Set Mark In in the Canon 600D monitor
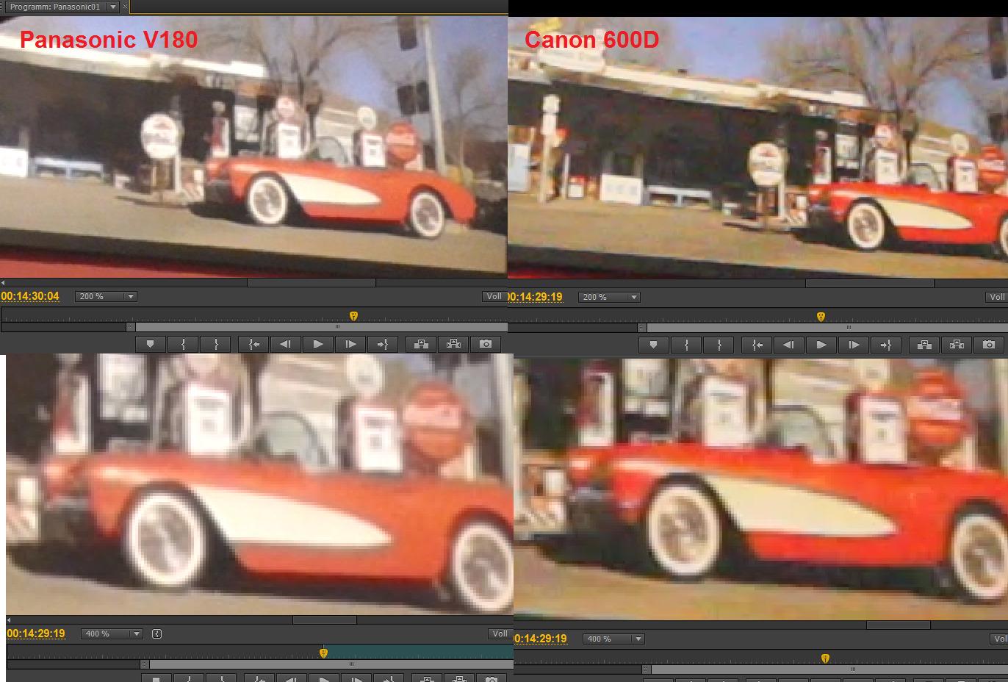1008x682 pixels. click(x=687, y=345)
